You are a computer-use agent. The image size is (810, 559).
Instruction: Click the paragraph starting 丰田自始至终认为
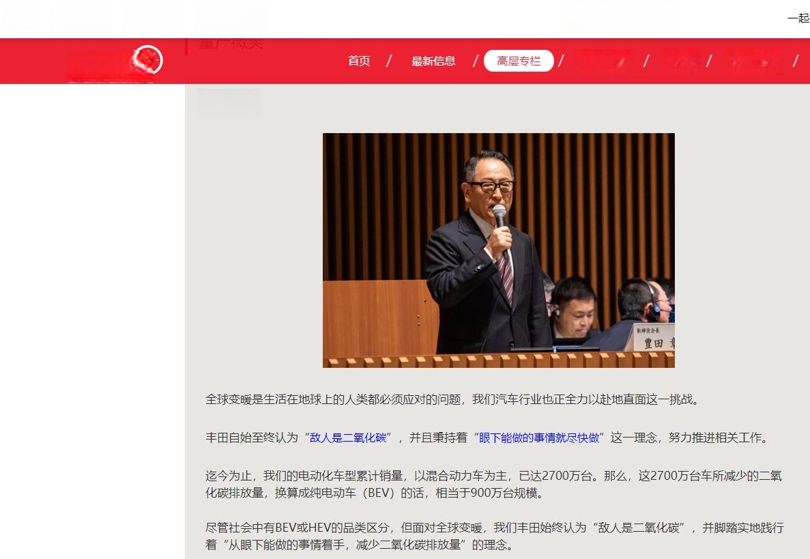(488, 438)
